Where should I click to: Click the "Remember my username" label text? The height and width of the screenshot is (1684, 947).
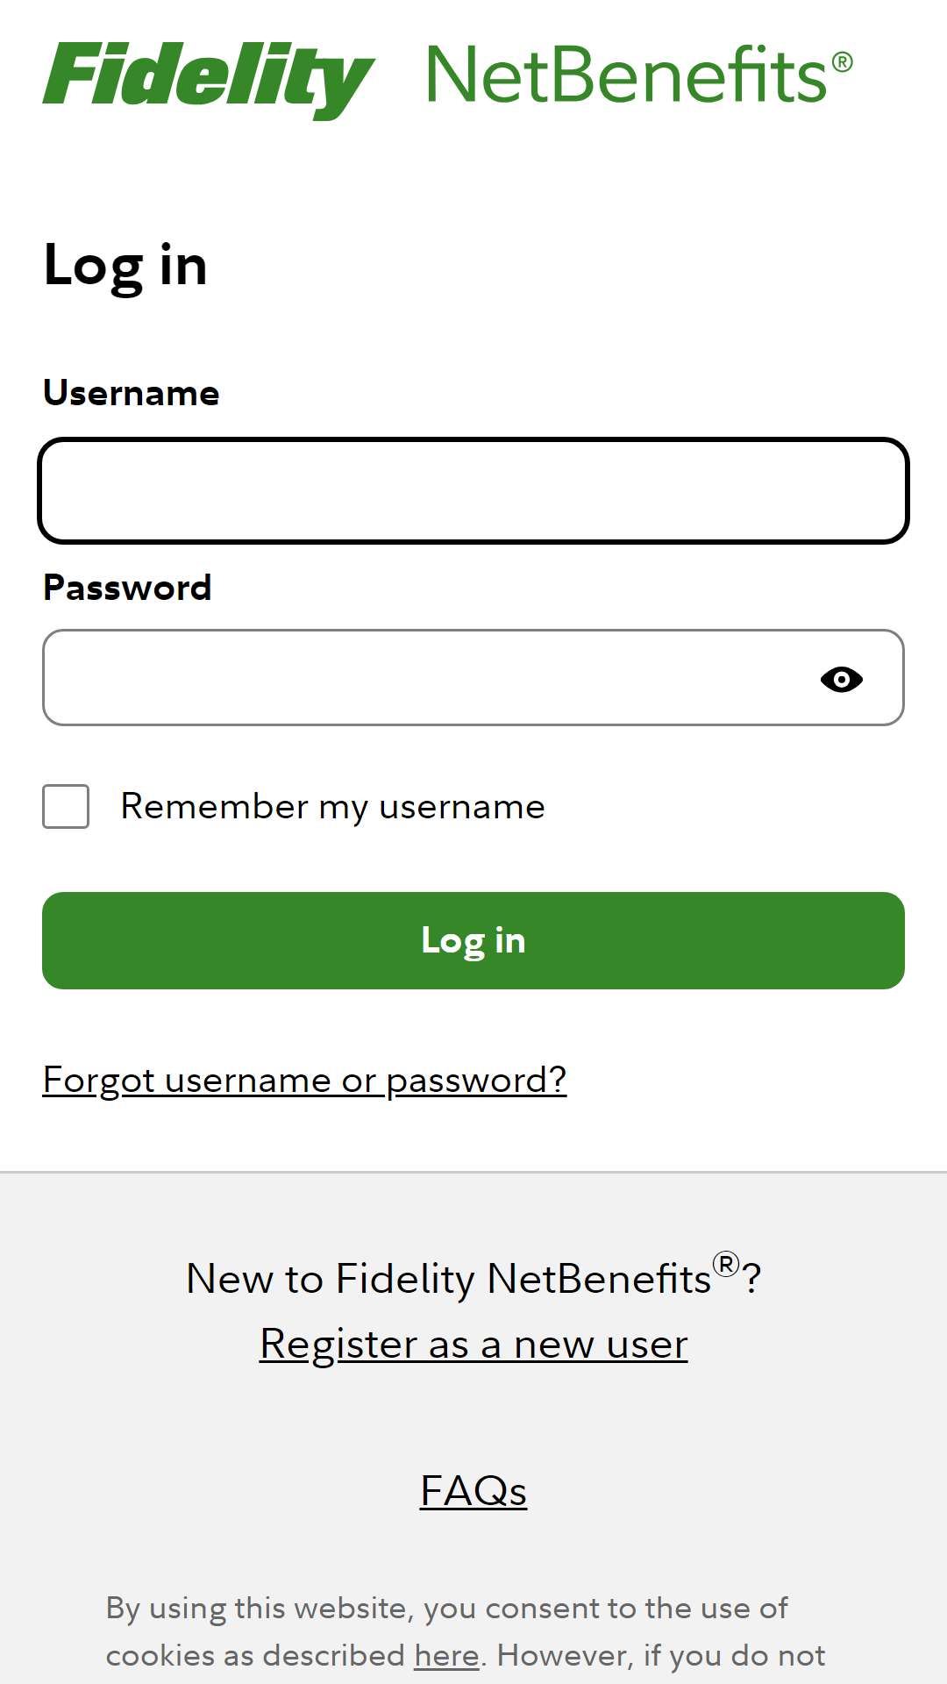pyautogui.click(x=333, y=807)
